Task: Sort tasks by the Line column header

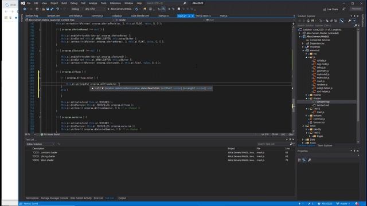Action: tap(287, 149)
